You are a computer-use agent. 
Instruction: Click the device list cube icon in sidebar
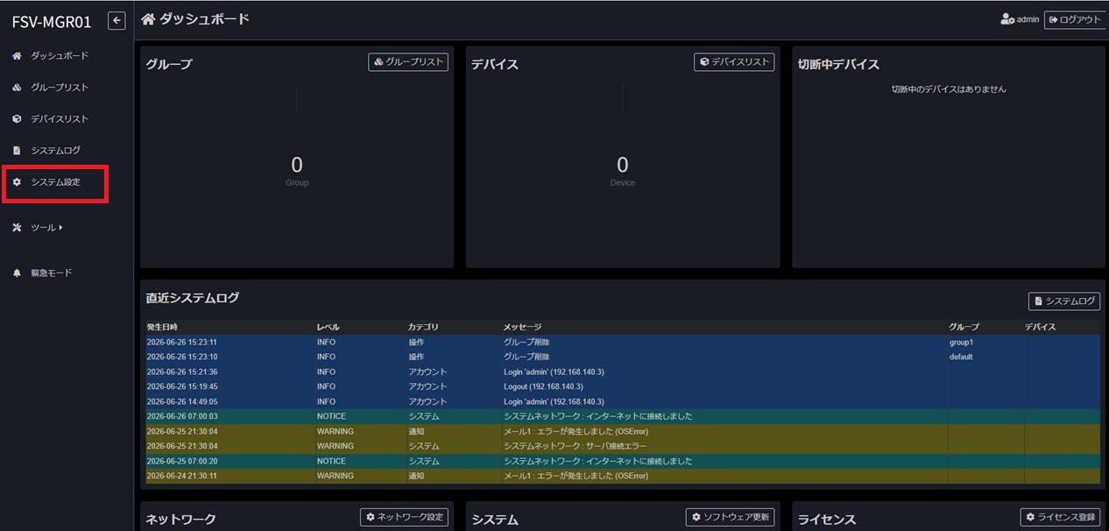[17, 119]
